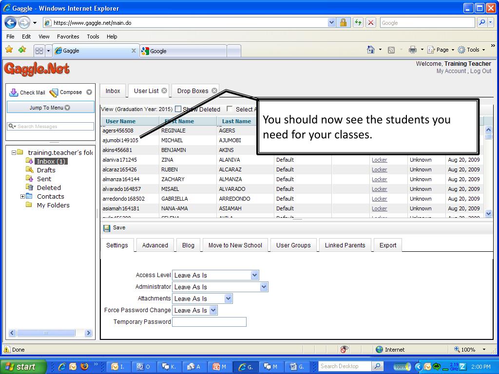The width and height of the screenshot is (499, 374).
Task: Click the Feeds icon in the command bar
Action: pos(391,50)
